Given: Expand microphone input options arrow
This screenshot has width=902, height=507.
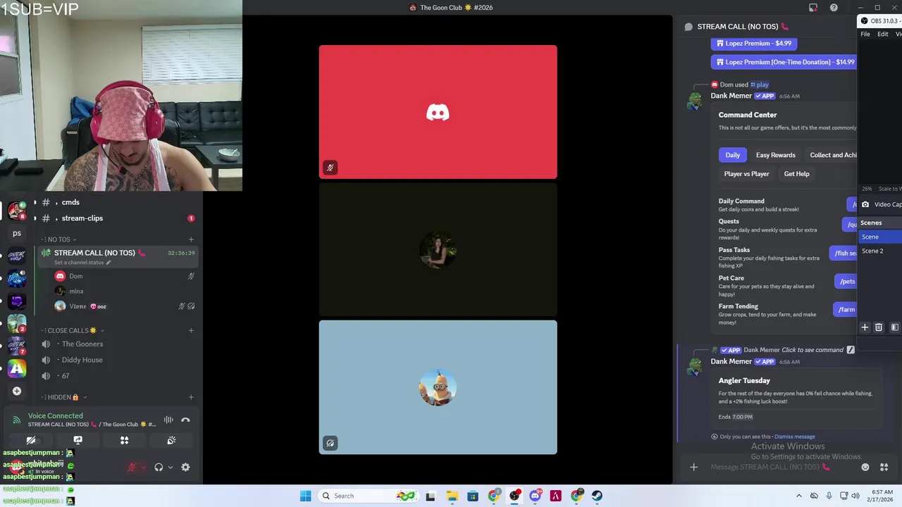Looking at the screenshot, I should tap(144, 467).
